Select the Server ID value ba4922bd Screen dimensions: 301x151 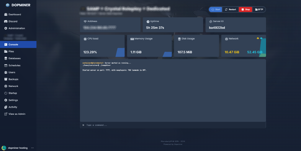[217, 28]
